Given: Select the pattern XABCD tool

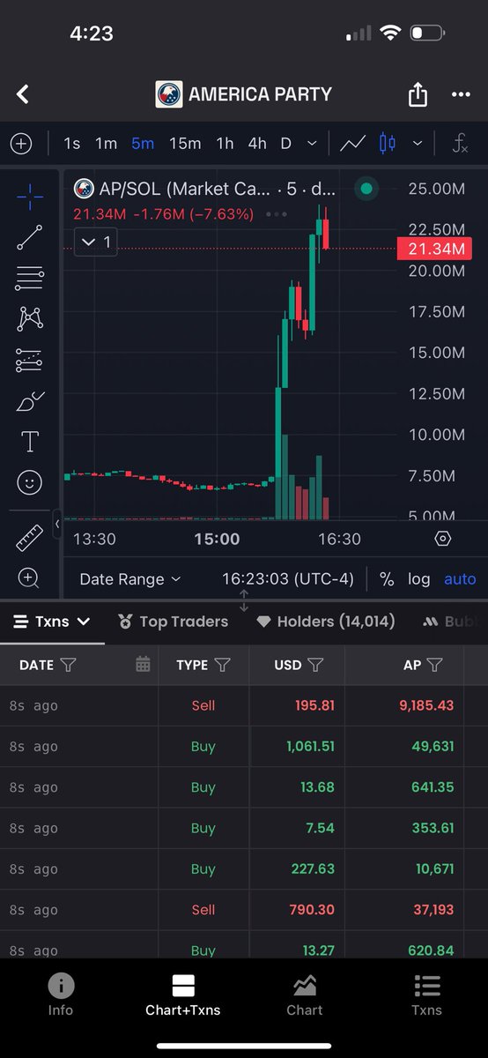Looking at the screenshot, I should [x=30, y=319].
